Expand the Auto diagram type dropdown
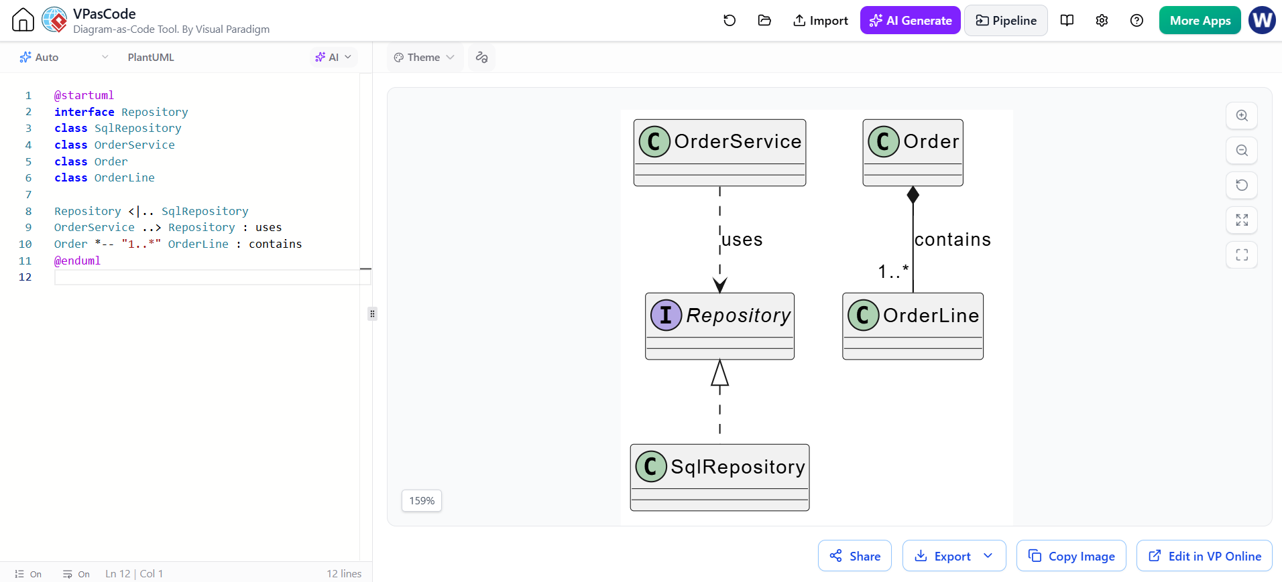The image size is (1282, 582). coord(64,58)
